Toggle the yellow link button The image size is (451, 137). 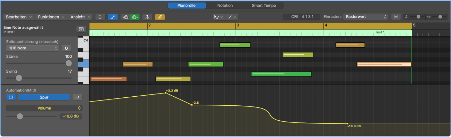click(160, 17)
